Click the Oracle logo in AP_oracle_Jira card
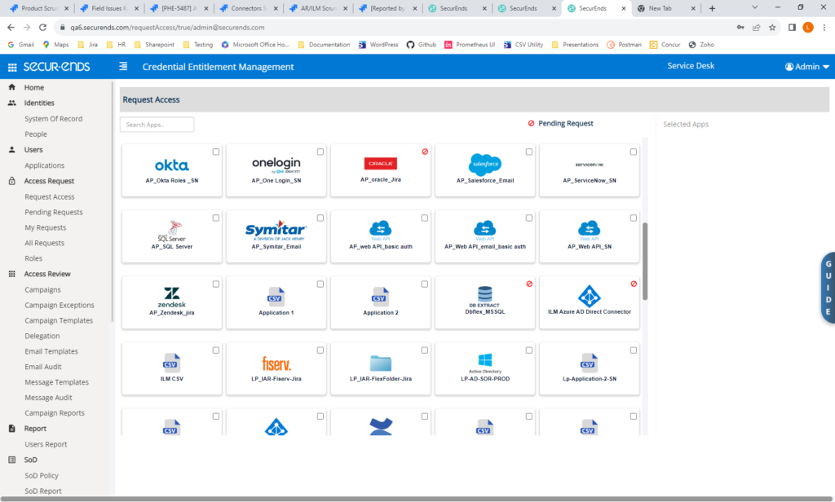Image resolution: width=835 pixels, height=502 pixels. click(380, 164)
